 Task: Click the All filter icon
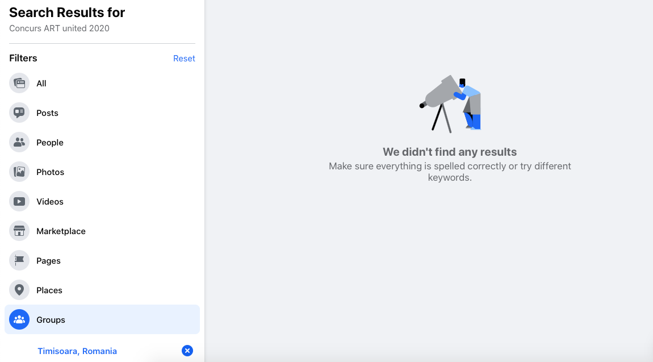19,84
